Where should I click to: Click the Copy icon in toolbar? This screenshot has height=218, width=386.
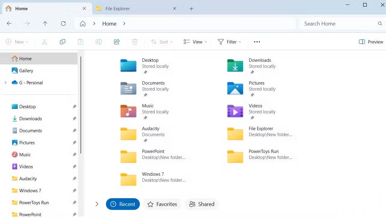pos(63,42)
